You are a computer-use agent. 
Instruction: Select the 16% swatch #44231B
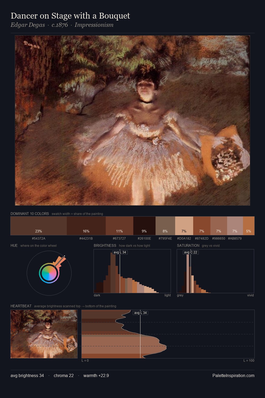[x=86, y=226]
